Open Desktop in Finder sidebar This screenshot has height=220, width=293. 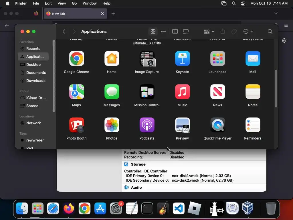(33, 64)
